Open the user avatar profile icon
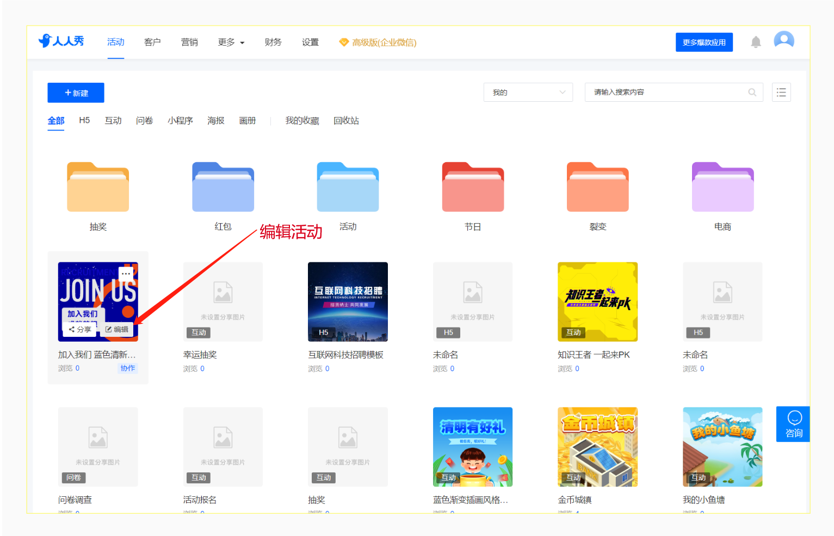The height and width of the screenshot is (536, 834). pyautogui.click(x=784, y=41)
